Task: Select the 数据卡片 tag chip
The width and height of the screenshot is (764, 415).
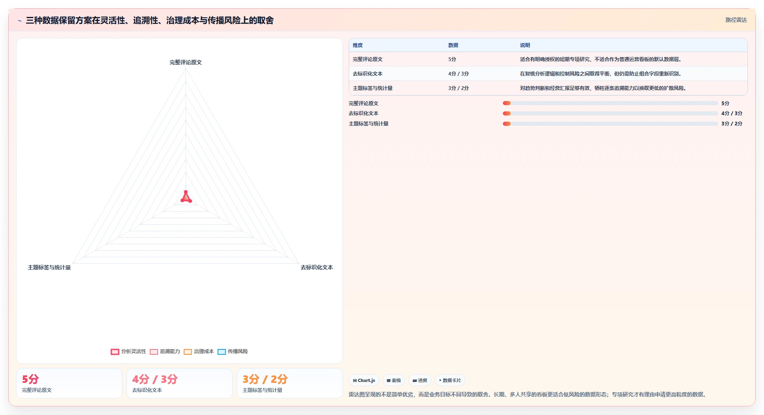Action: [450, 380]
